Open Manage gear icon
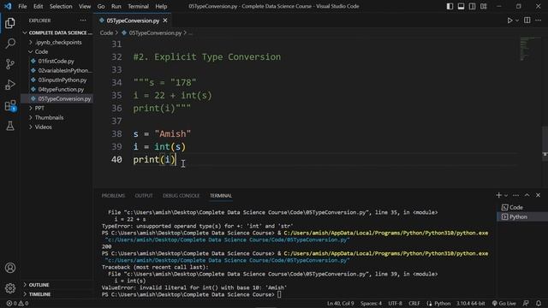 [x=10, y=288]
